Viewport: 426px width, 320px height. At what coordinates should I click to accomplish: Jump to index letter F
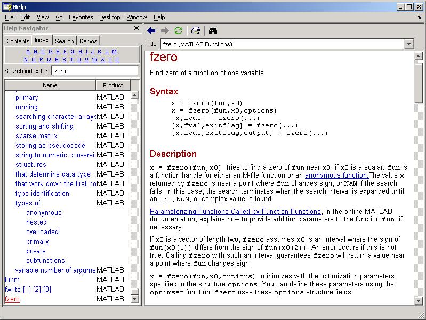pos(65,51)
